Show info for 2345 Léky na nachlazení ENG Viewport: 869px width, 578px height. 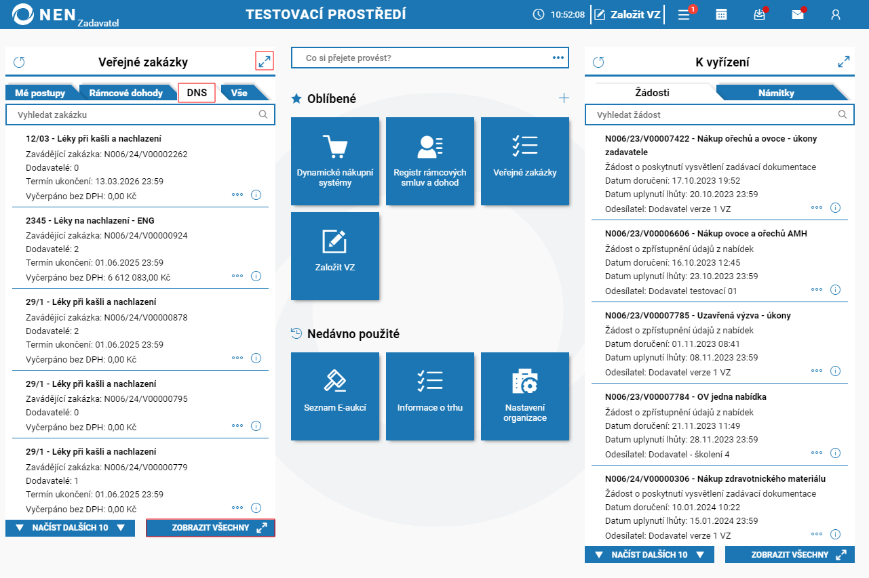[256, 276]
